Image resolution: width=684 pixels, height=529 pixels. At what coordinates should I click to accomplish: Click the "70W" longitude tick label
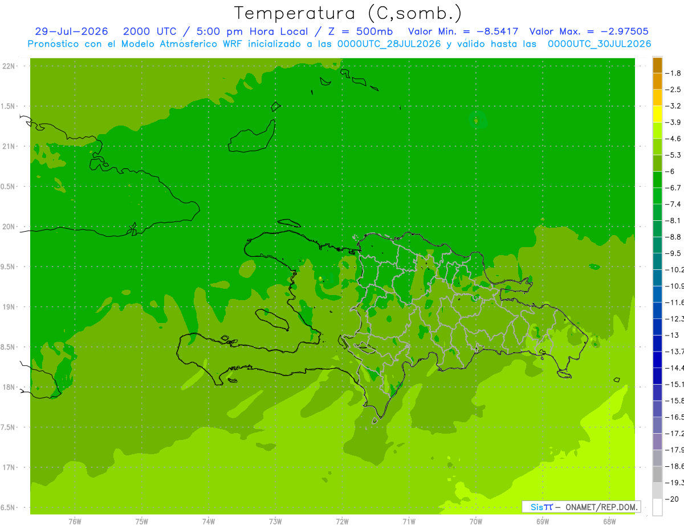click(x=475, y=521)
